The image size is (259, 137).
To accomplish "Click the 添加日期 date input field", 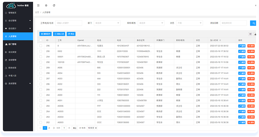I will 233,23.
